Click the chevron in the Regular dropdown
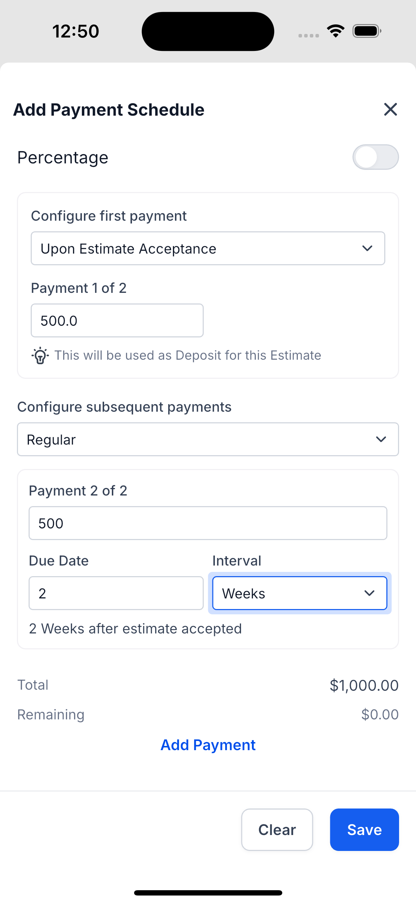Viewport: 416px width, 904px height. [381, 440]
